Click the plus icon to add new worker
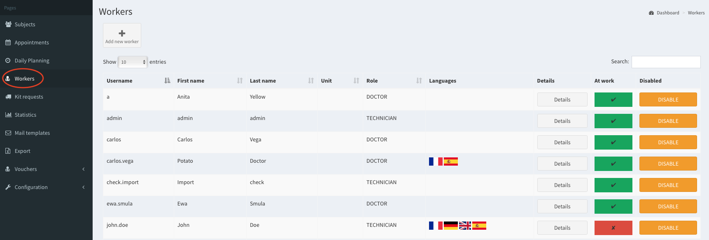 (x=122, y=33)
